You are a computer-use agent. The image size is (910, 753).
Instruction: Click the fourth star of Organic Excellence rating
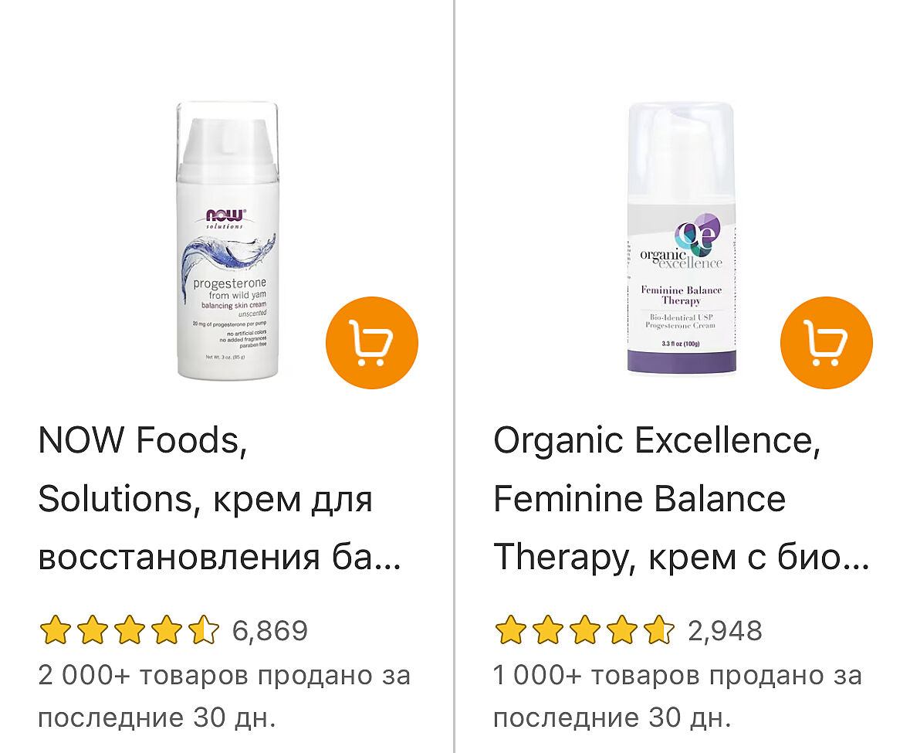(622, 630)
